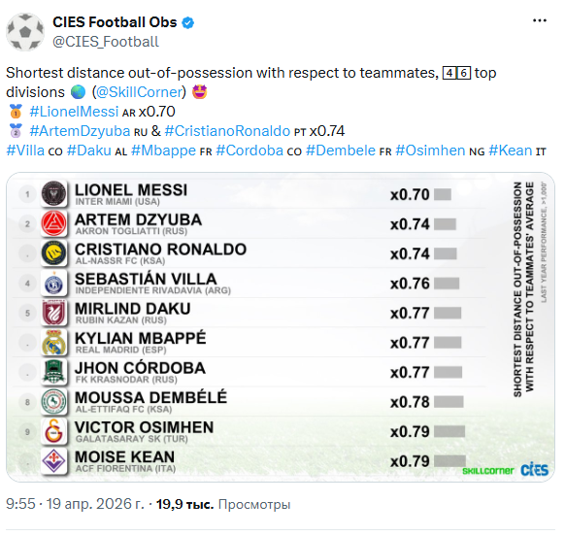The height and width of the screenshot is (536, 565).
Task: Click the Rubin Kazan crest icon
Action: pyautogui.click(x=53, y=313)
